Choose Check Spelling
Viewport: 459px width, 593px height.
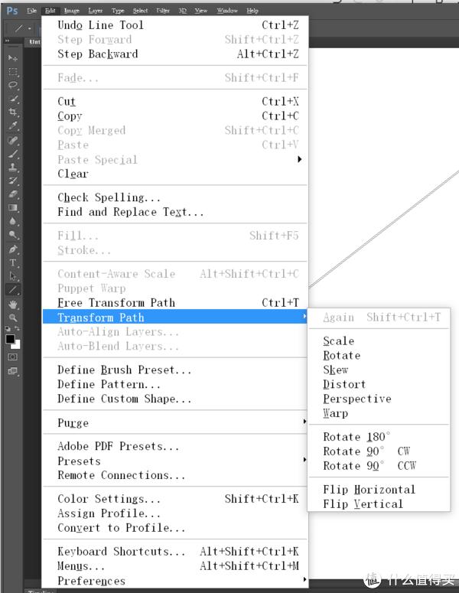click(x=175, y=197)
